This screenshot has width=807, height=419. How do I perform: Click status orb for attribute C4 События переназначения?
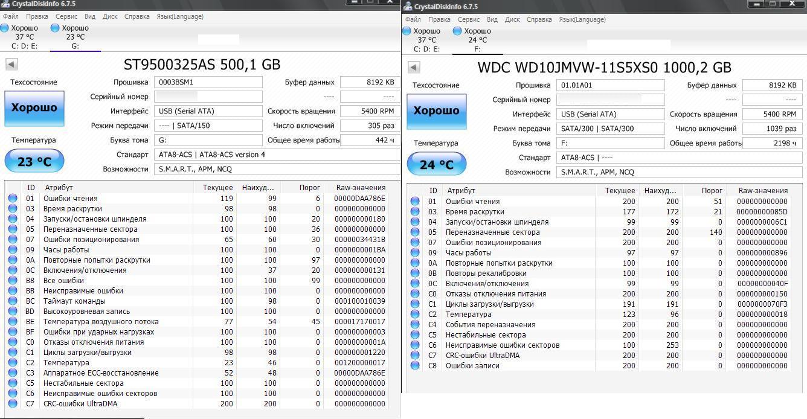(415, 324)
